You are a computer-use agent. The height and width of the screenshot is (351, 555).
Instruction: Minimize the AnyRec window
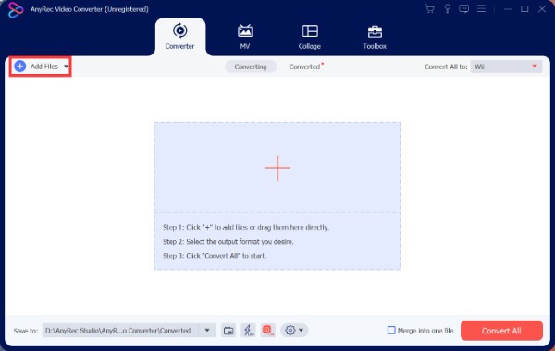508,9
